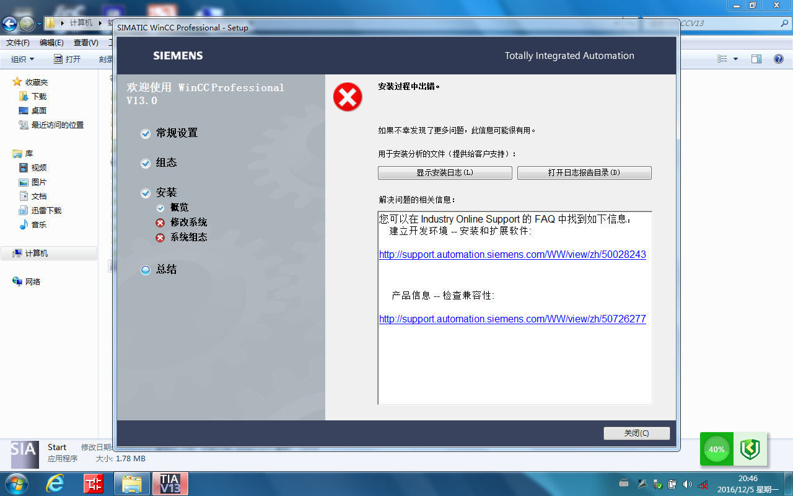
Task: Click the Explorer back arrow button
Action: (x=10, y=24)
